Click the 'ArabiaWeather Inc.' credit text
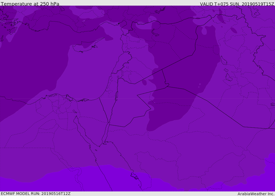This screenshot has width=275, height=196. tap(256, 194)
